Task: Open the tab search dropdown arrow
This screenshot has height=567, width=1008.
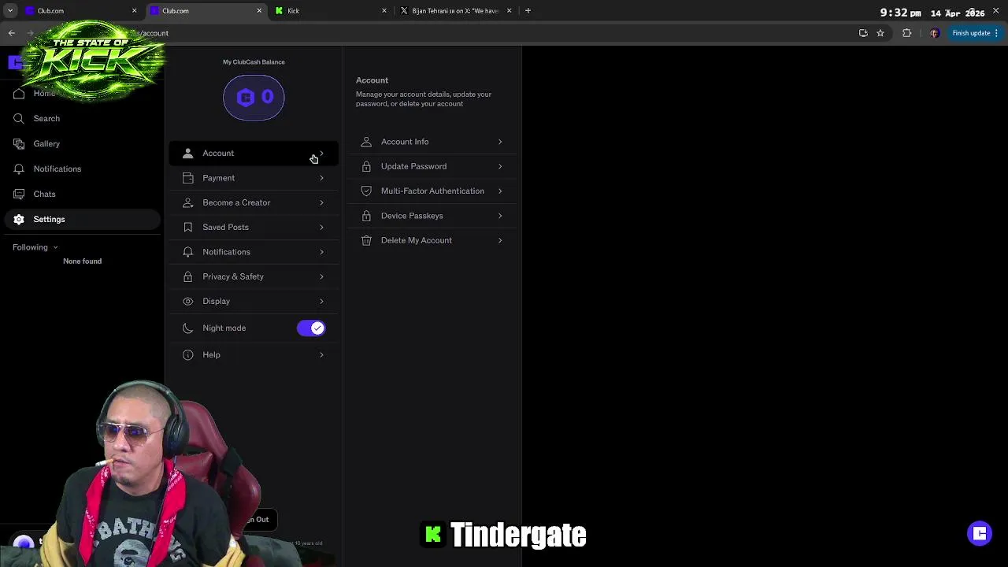Action: (x=10, y=11)
